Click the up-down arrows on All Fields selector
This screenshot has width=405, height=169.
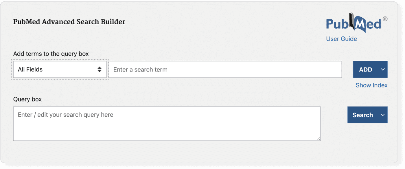click(100, 69)
